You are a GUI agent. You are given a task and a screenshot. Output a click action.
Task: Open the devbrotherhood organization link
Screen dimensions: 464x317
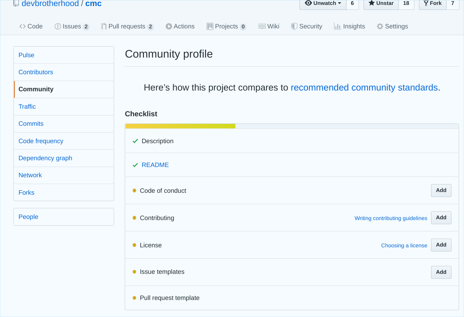tap(50, 4)
